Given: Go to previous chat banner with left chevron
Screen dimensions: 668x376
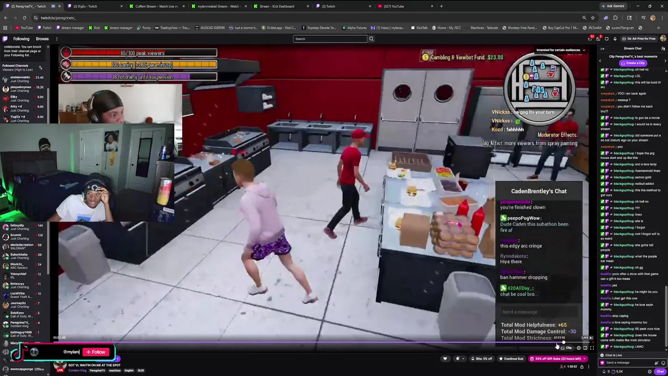Looking at the screenshot, I should click(x=600, y=60).
